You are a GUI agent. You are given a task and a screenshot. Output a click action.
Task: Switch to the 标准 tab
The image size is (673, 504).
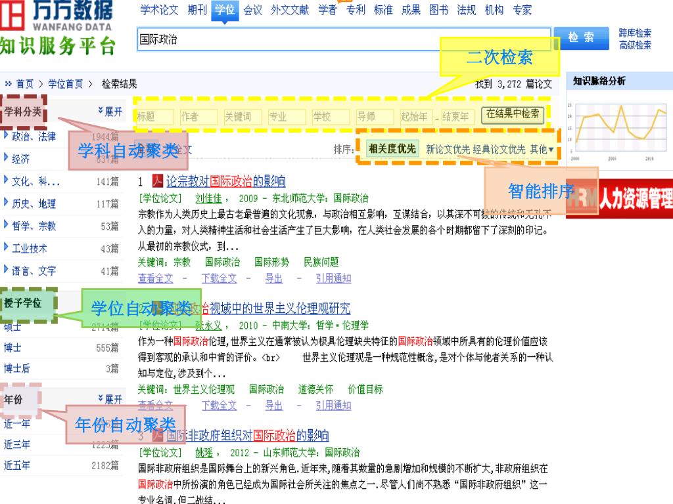(383, 10)
